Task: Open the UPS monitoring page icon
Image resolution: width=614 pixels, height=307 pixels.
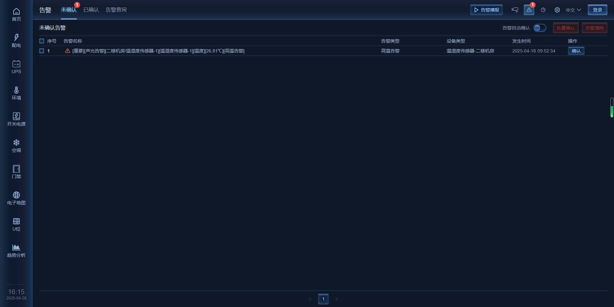Action: [x=16, y=64]
